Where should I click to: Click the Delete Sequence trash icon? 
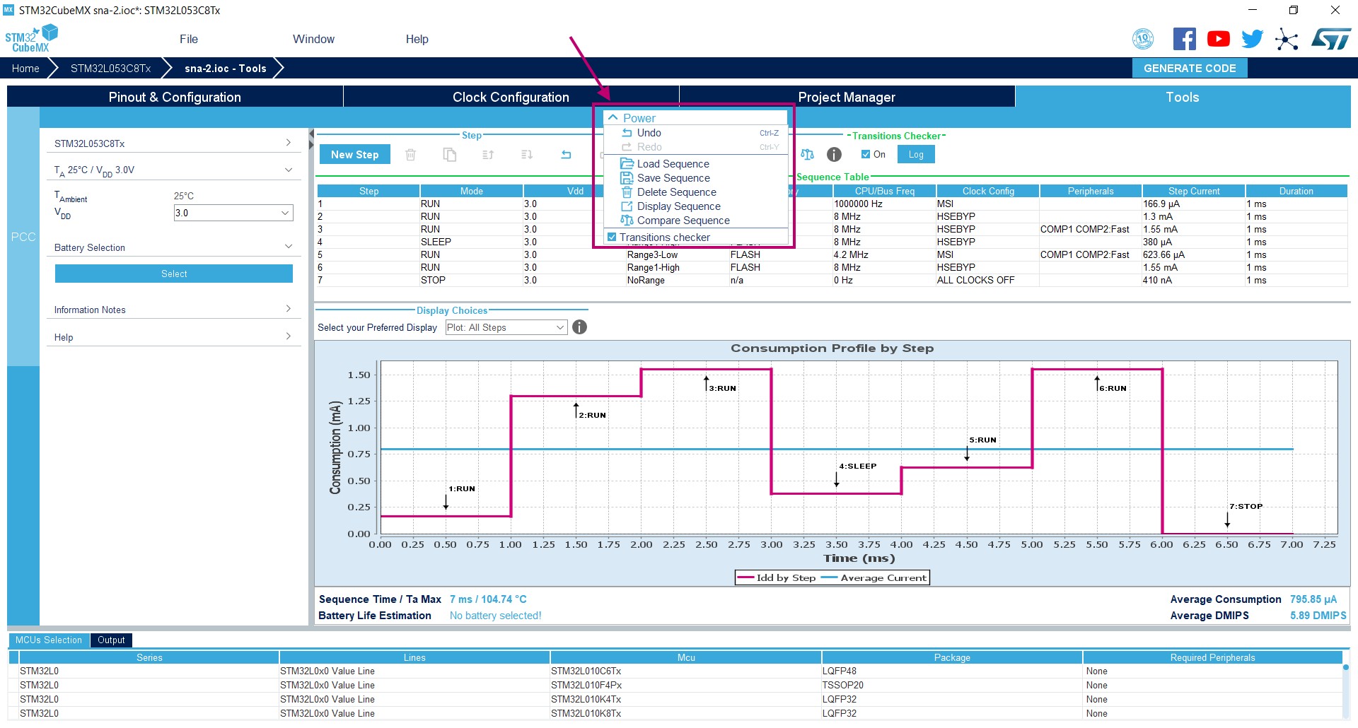tap(627, 192)
